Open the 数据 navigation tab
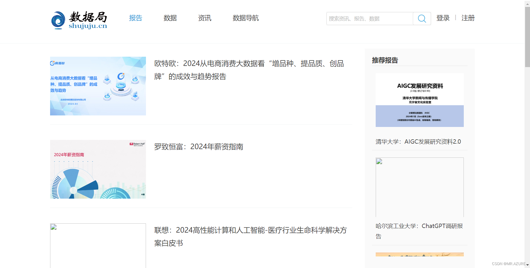 pos(170,18)
